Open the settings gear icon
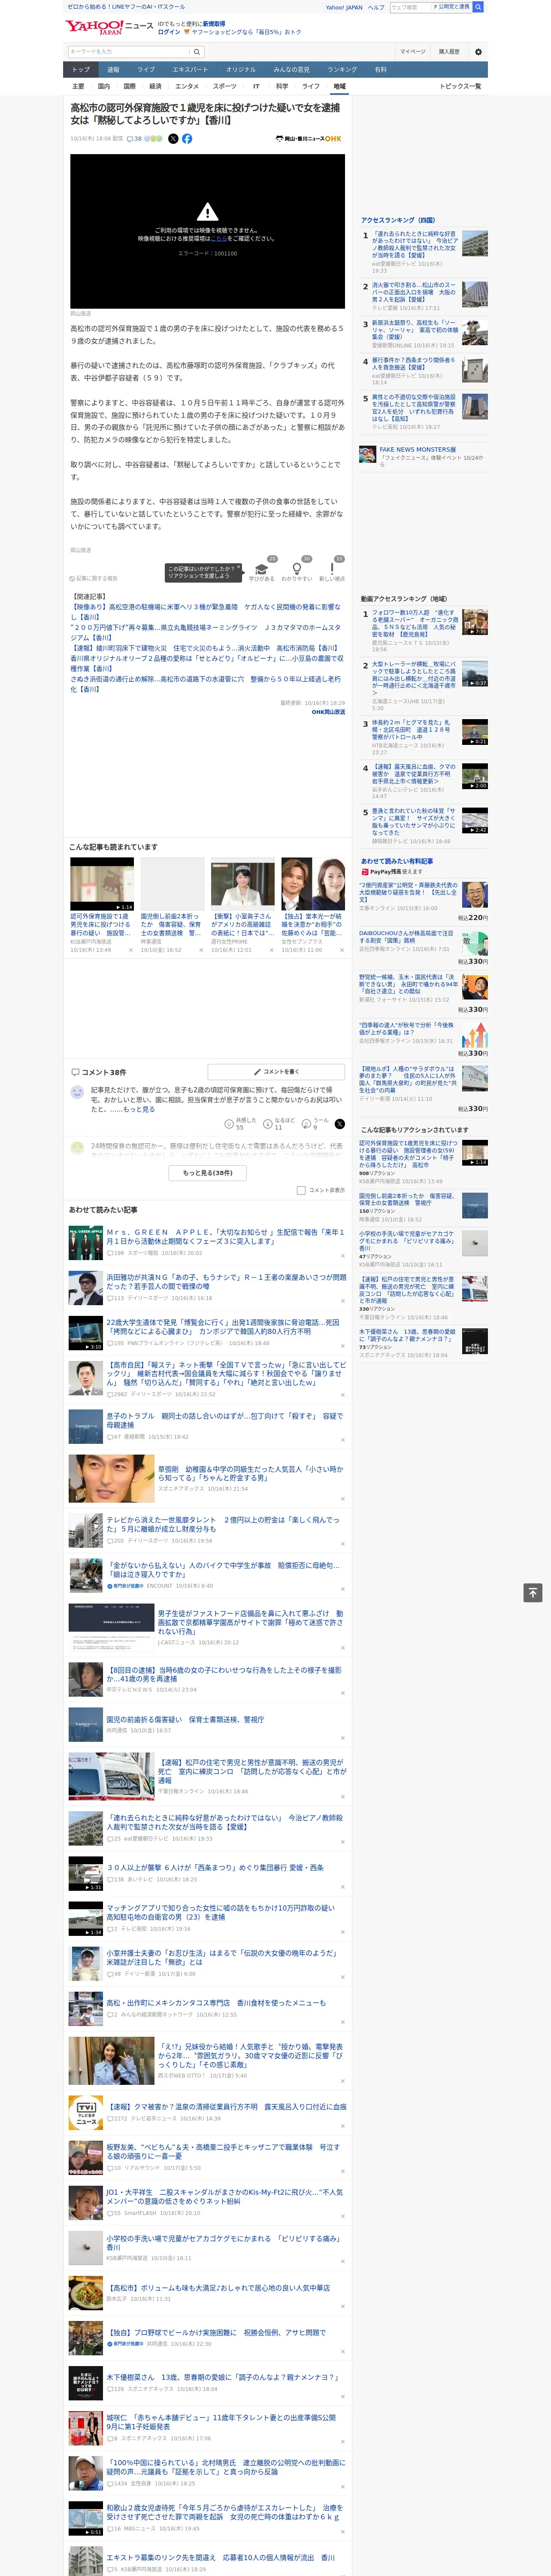 tap(477, 52)
